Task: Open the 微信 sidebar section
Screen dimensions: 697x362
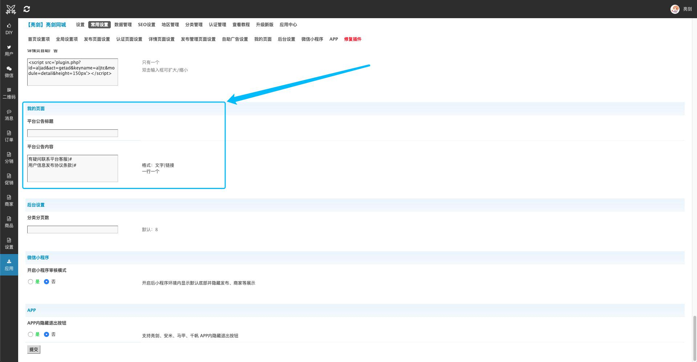Action: pyautogui.click(x=9, y=72)
